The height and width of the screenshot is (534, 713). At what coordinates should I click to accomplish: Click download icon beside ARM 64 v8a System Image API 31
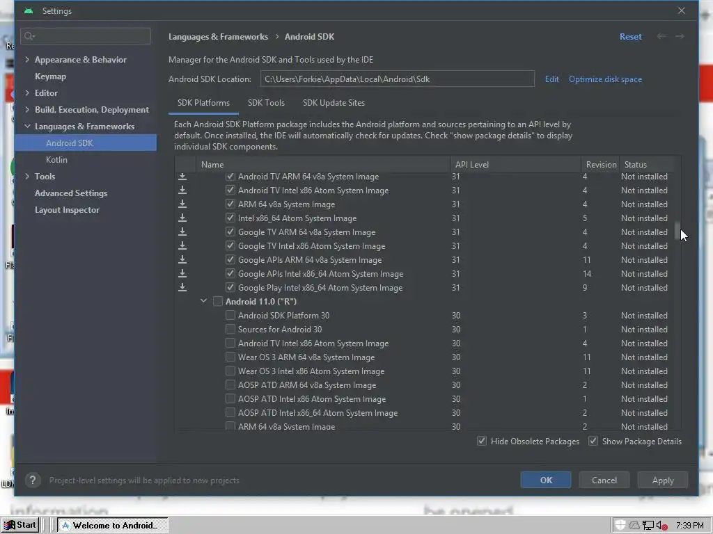coord(182,204)
